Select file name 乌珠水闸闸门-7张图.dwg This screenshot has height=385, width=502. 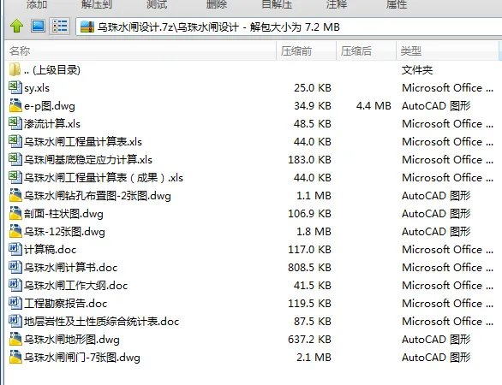[x=82, y=357]
